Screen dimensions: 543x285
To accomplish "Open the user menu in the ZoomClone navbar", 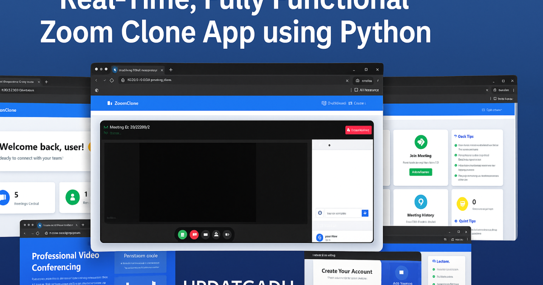I will click(360, 103).
